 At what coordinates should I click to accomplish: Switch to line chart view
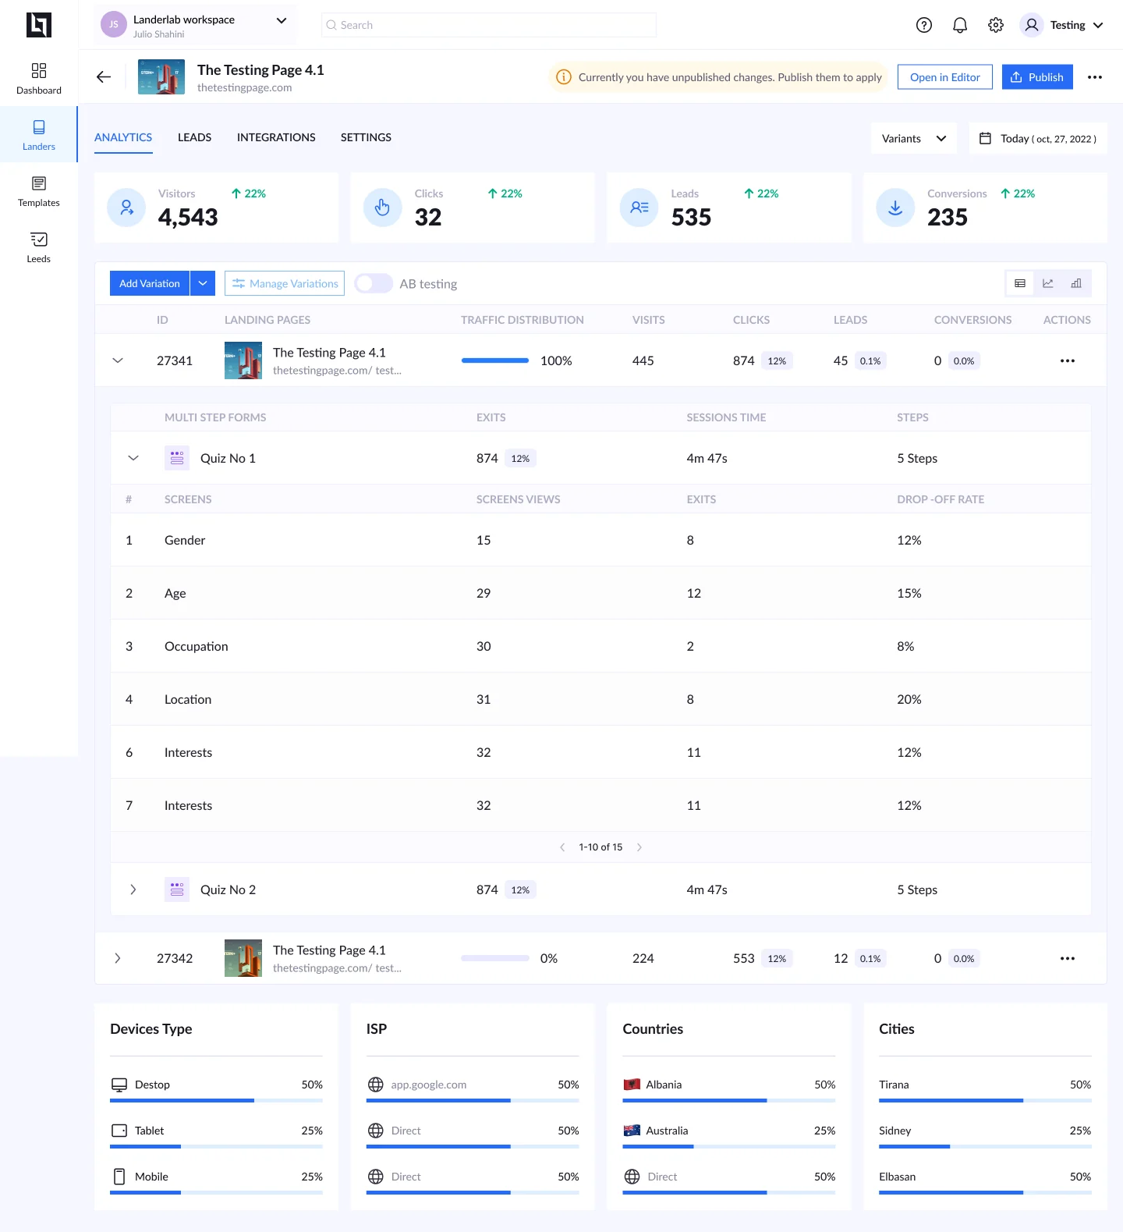[x=1048, y=283]
